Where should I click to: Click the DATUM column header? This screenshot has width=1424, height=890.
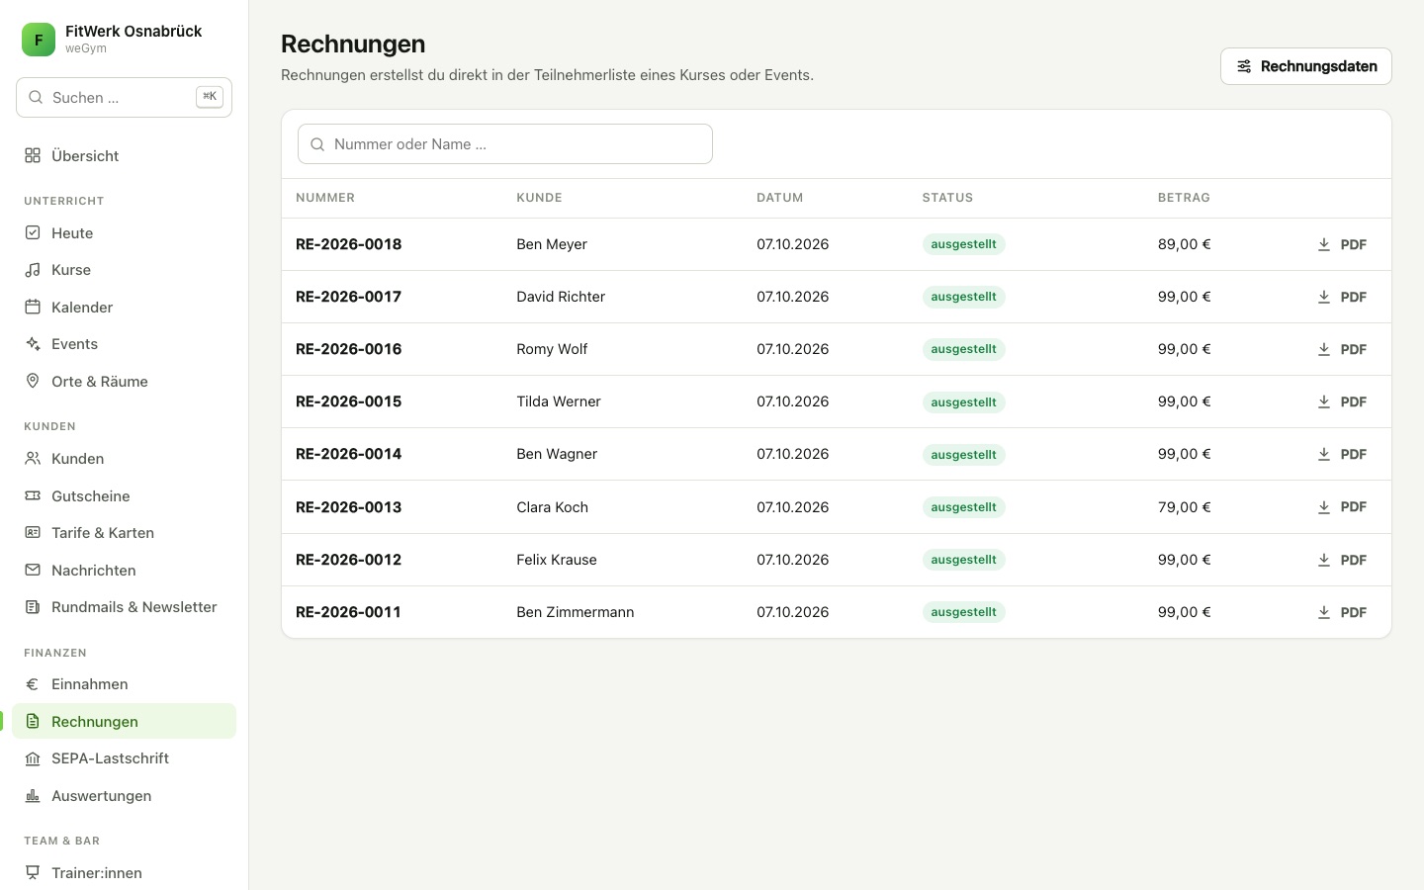click(x=779, y=198)
